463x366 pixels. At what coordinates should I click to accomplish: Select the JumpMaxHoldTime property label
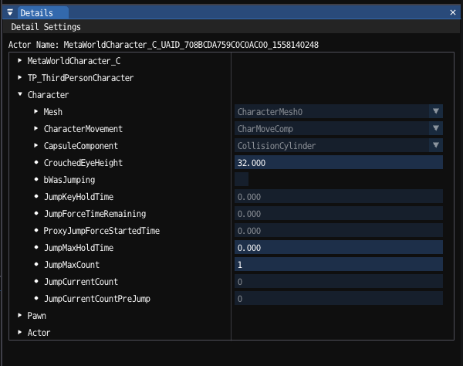pos(79,248)
